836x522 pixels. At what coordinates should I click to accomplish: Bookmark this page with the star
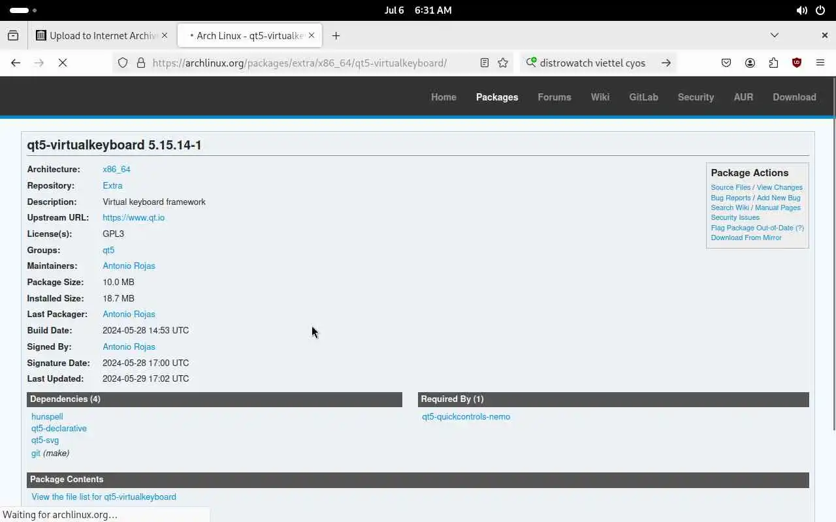coord(503,63)
